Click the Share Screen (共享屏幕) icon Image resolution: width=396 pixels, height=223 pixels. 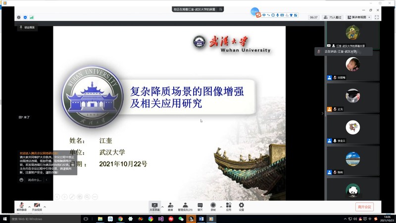(x=154, y=206)
